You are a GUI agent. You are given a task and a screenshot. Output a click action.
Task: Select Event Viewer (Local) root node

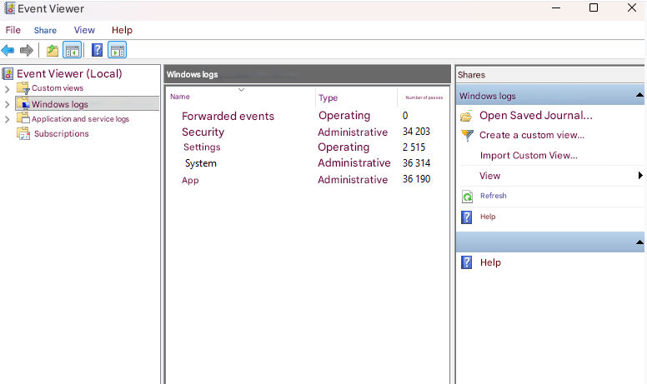(69, 74)
